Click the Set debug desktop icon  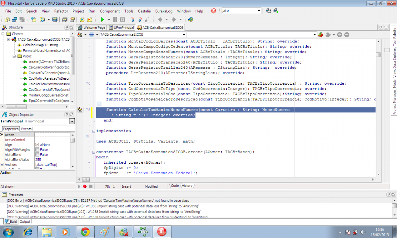click(276, 11)
